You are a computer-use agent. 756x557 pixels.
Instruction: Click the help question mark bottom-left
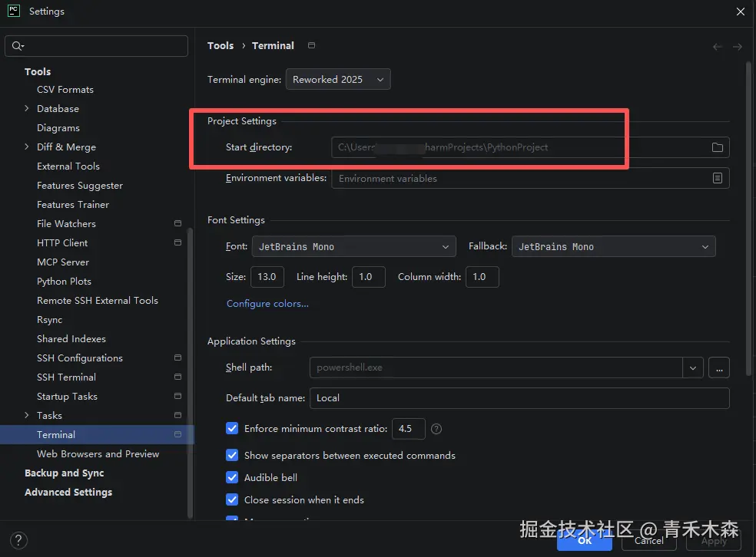[x=18, y=540]
